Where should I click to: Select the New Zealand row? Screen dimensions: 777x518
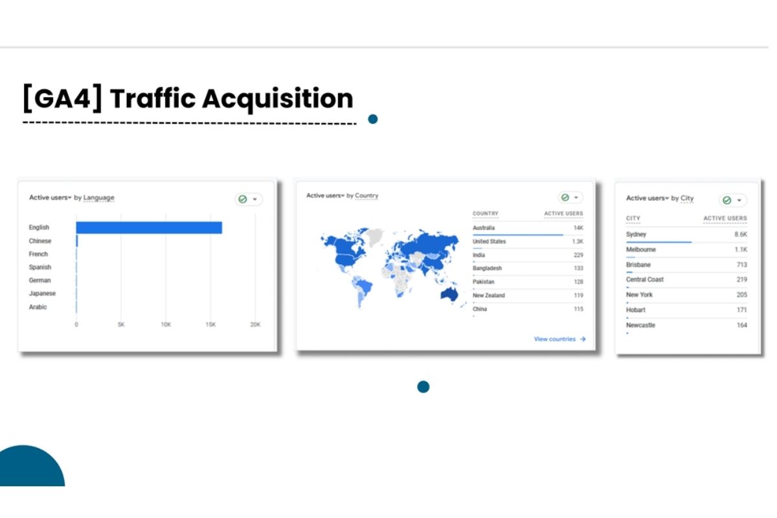[x=528, y=296]
